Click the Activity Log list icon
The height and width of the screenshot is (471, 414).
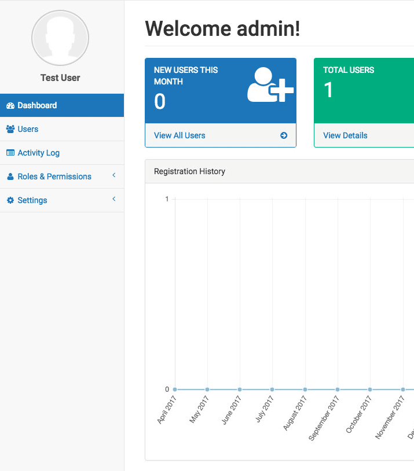coord(10,153)
